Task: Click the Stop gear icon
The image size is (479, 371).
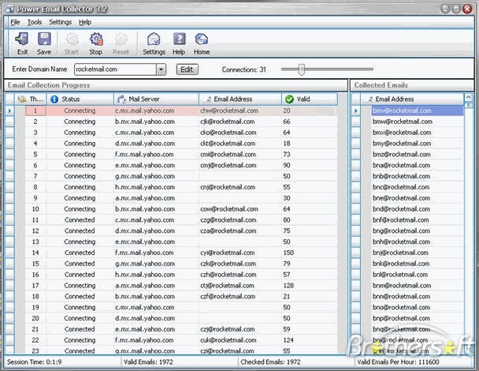Action: point(96,39)
